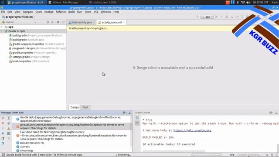The height and width of the screenshot is (157, 279).
Task: Select the activity_main.xml editor tab
Action: (112, 22)
